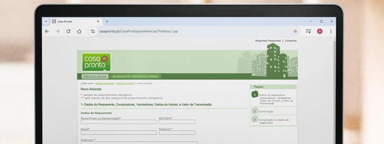
Task: Select step 3 Comprovativo icon
Action: tap(255, 120)
